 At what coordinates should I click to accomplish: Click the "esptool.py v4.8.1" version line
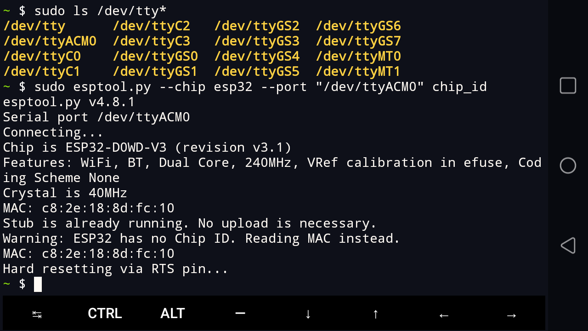click(x=69, y=102)
